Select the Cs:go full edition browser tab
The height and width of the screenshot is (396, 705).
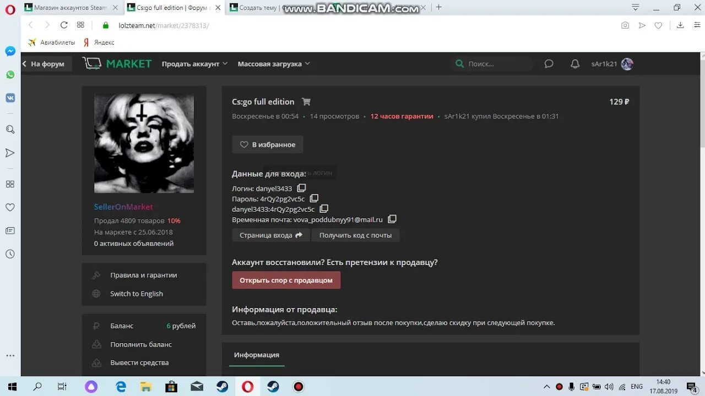(172, 8)
